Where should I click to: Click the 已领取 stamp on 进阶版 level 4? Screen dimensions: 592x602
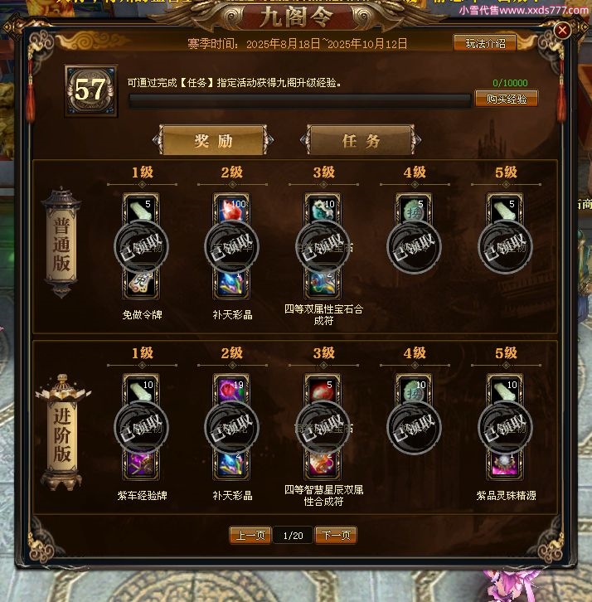tap(414, 427)
